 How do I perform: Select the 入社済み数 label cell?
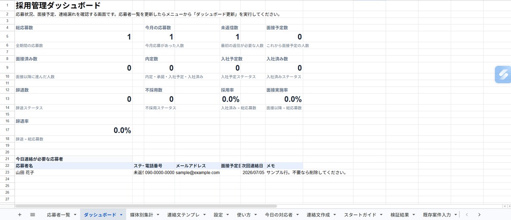pyautogui.click(x=284, y=59)
